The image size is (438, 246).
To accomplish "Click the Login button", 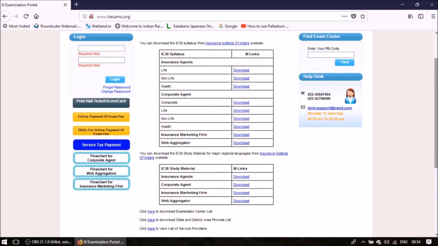I will point(115,79).
